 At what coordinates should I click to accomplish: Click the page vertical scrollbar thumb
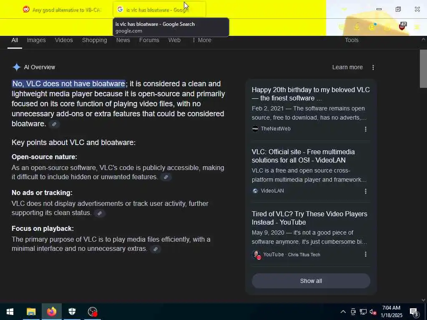pos(423,69)
